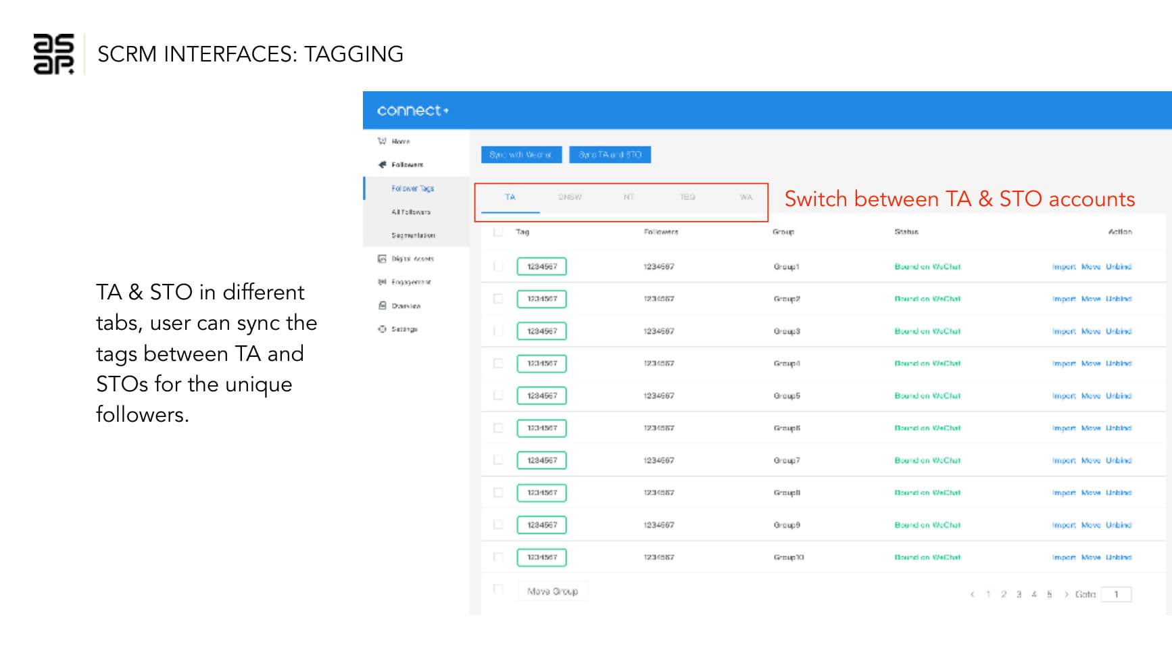Go to the next page with the right chevron
This screenshot has width=1172, height=659.
pyautogui.click(x=1066, y=594)
